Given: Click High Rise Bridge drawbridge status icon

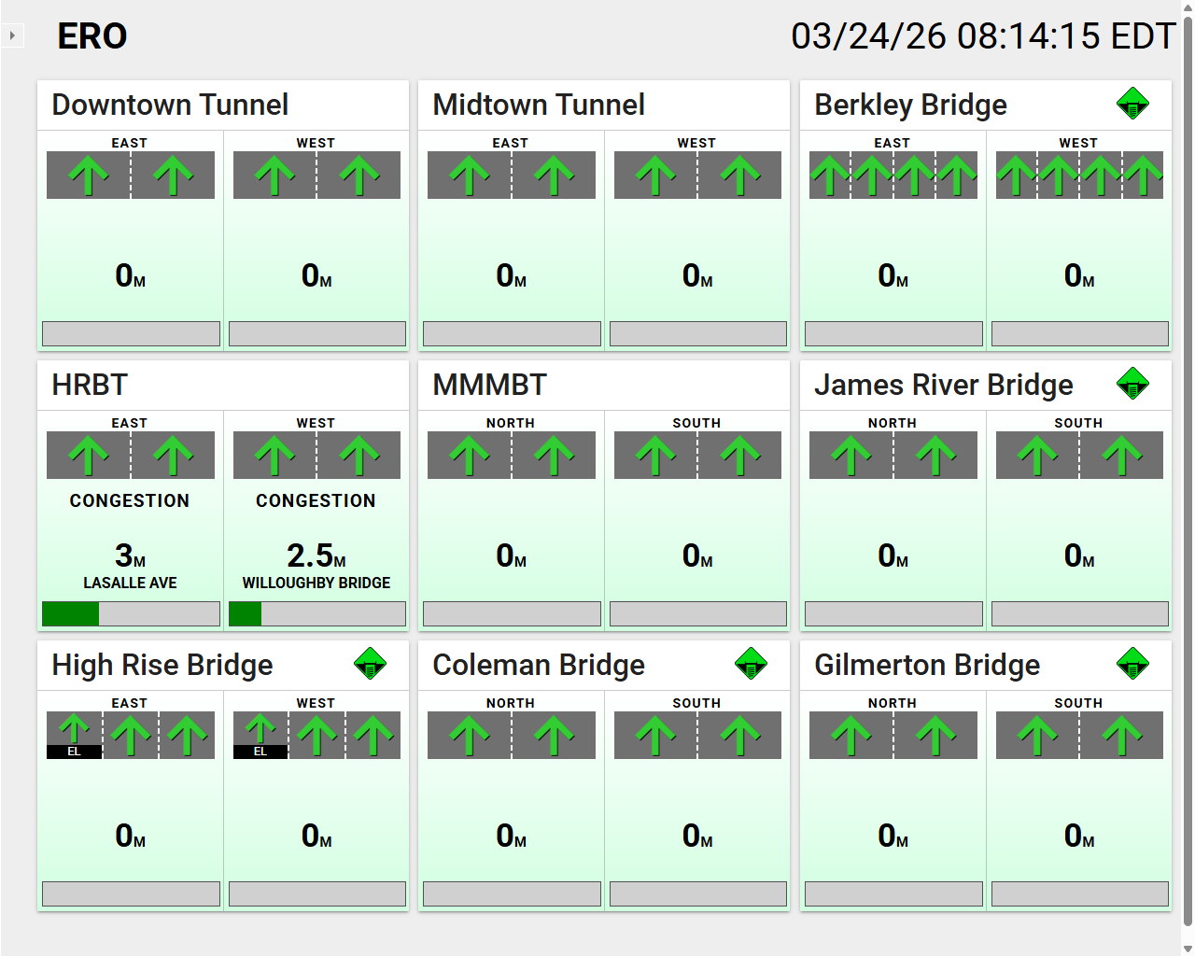Looking at the screenshot, I should (371, 664).
